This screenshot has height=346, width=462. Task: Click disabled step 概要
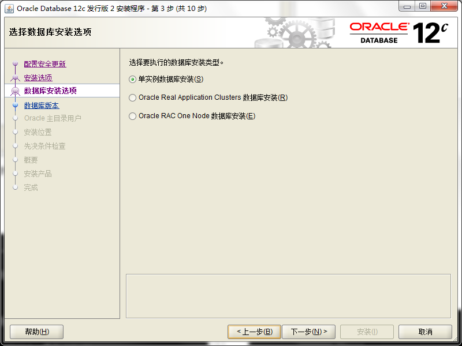click(x=31, y=160)
